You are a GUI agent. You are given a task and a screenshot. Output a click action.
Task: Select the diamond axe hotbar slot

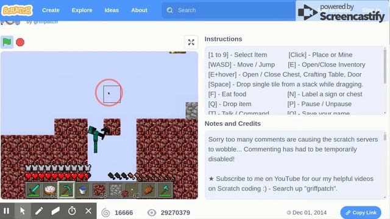(165, 190)
